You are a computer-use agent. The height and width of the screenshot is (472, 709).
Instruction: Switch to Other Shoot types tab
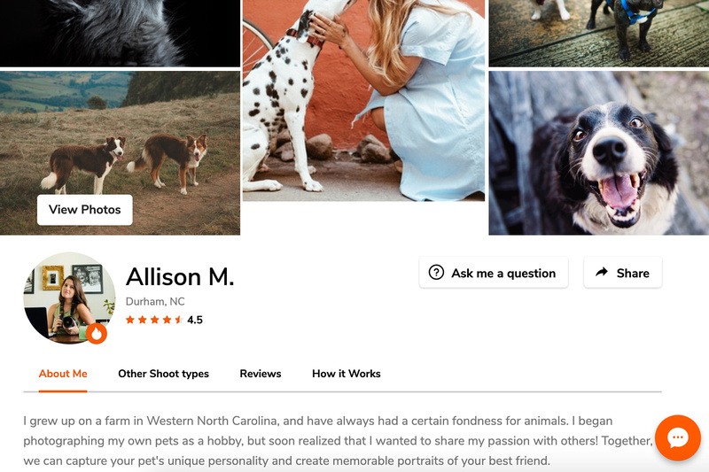click(x=163, y=374)
